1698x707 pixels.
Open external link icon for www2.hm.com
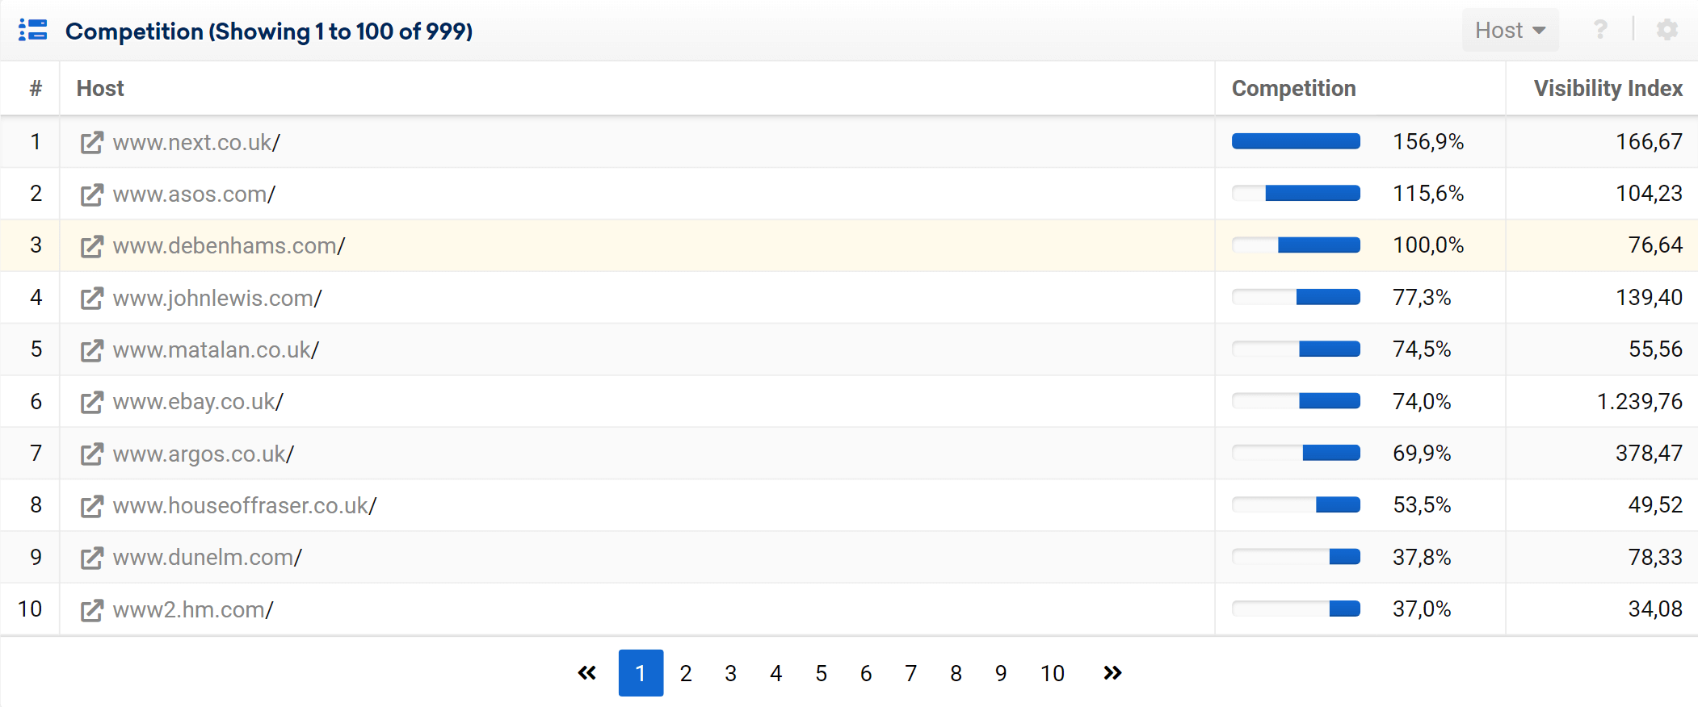(92, 610)
